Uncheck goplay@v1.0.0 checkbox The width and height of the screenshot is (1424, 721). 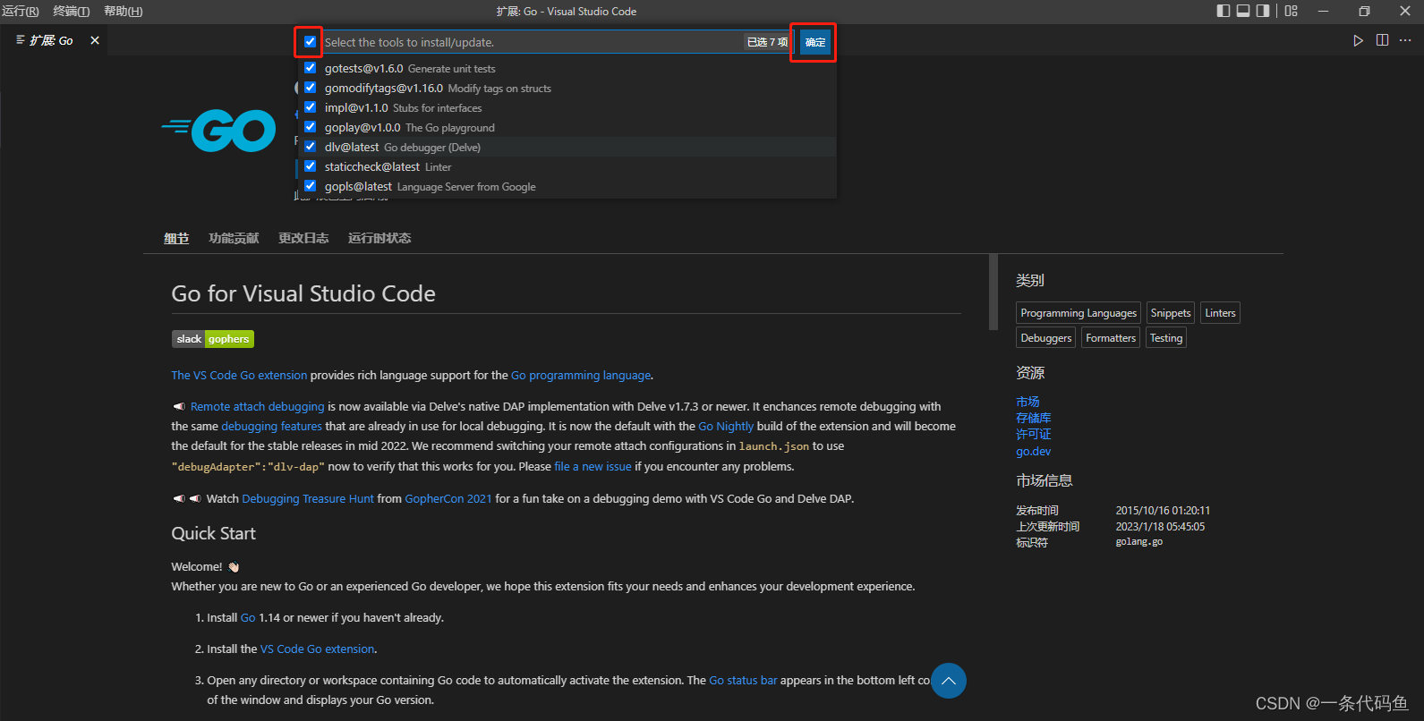tap(310, 127)
